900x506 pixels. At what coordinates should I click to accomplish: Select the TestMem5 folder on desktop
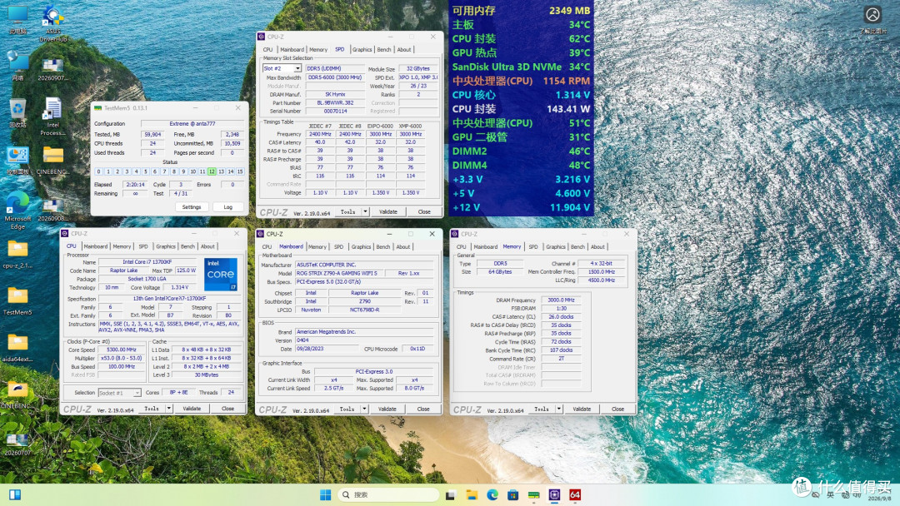[x=17, y=301]
